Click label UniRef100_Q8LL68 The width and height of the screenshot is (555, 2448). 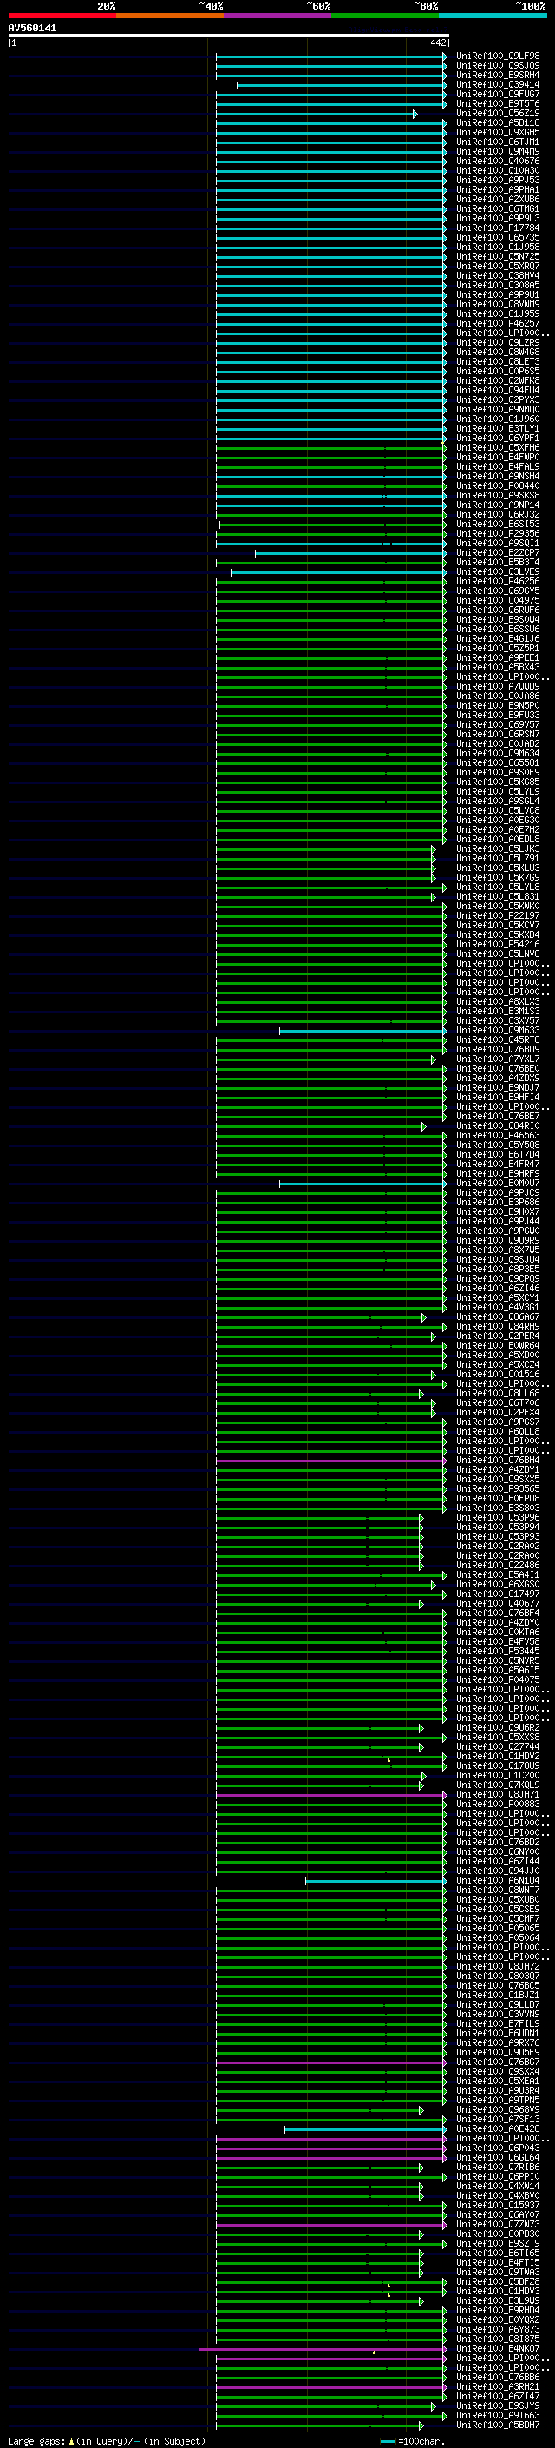498,1394
